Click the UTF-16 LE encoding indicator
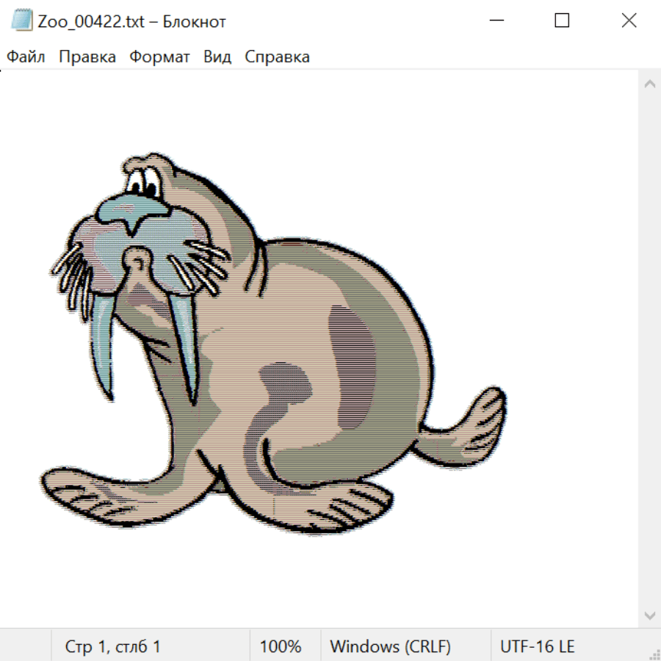This screenshot has height=661, width=661. 537,647
